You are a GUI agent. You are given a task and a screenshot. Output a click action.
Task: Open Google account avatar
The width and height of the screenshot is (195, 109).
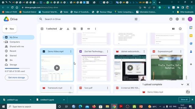(190, 19)
